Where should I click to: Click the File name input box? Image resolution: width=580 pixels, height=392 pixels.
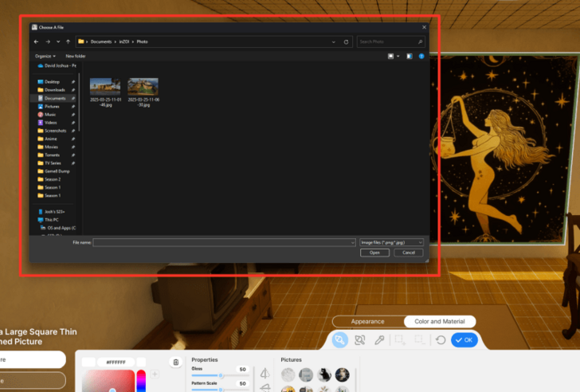(x=224, y=242)
